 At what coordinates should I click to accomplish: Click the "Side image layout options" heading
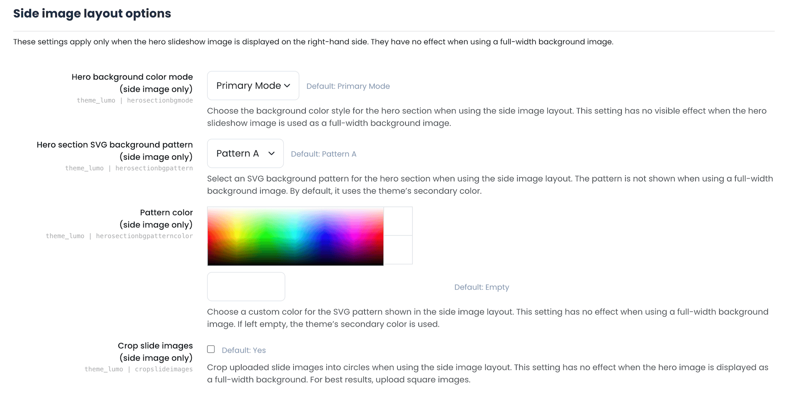click(x=92, y=14)
